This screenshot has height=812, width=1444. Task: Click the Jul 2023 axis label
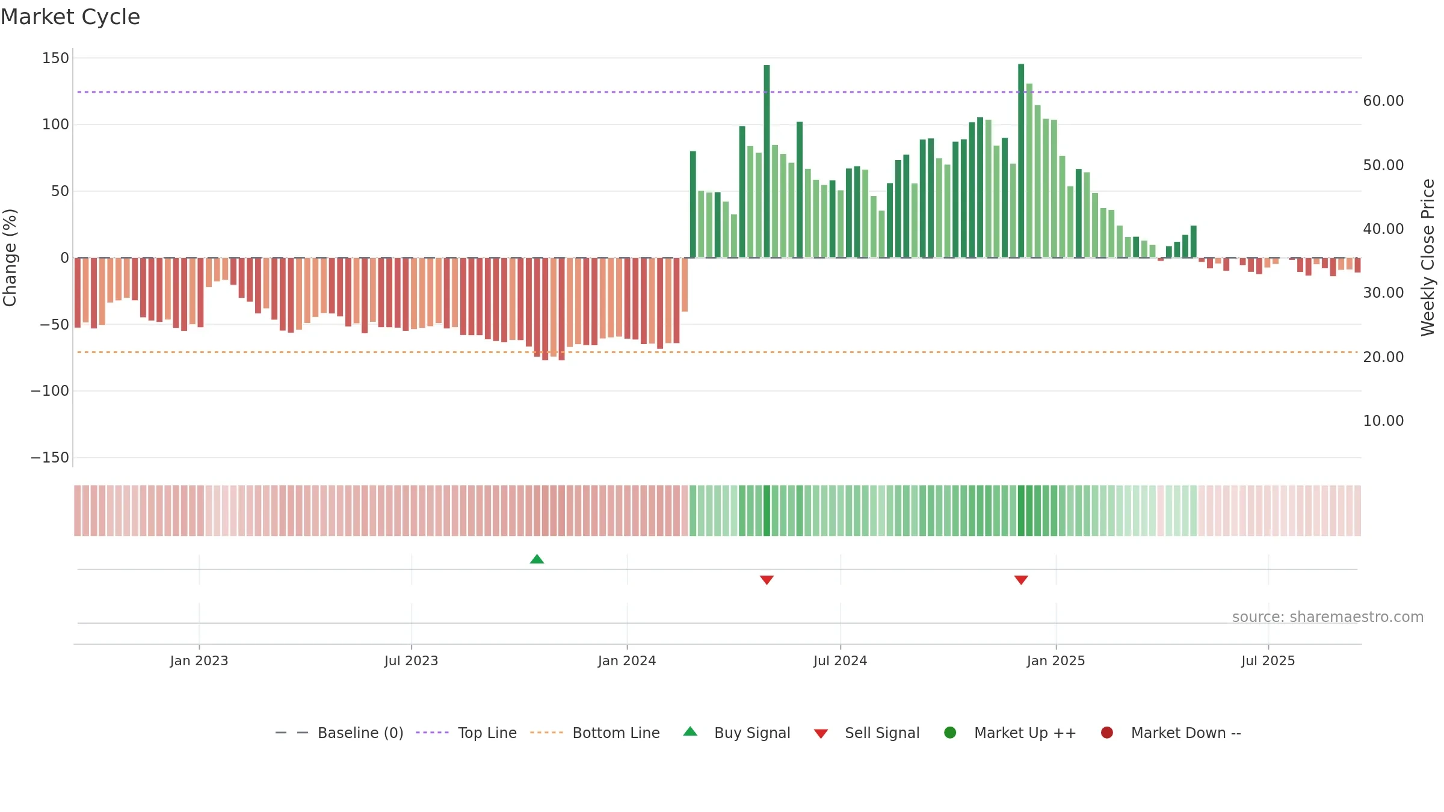click(x=412, y=660)
